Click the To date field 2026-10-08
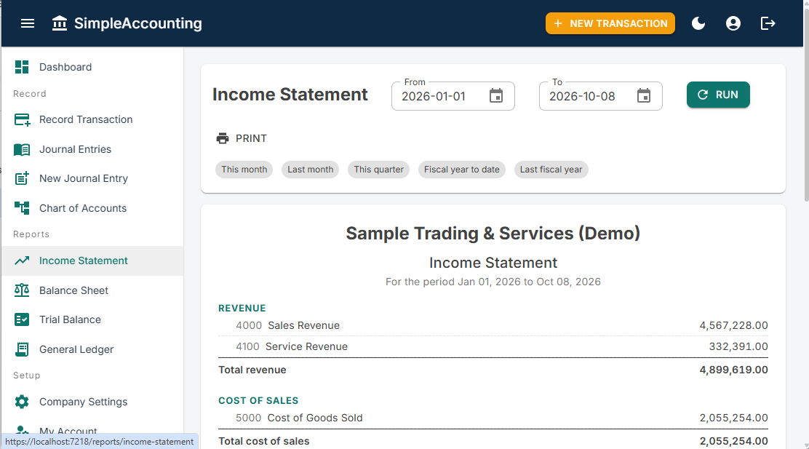This screenshot has height=449, width=809. point(600,96)
